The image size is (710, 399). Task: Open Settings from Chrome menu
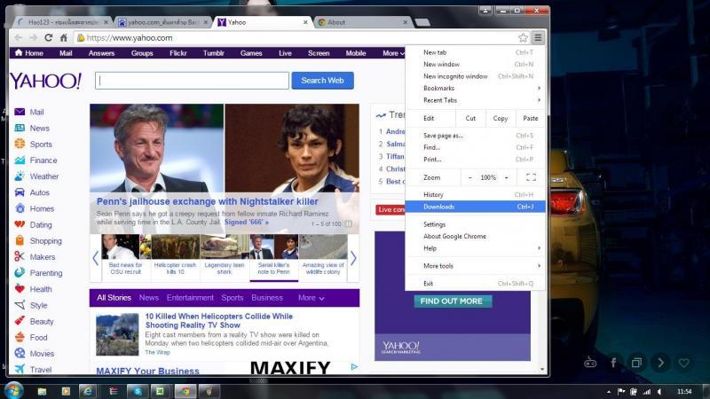click(x=475, y=224)
